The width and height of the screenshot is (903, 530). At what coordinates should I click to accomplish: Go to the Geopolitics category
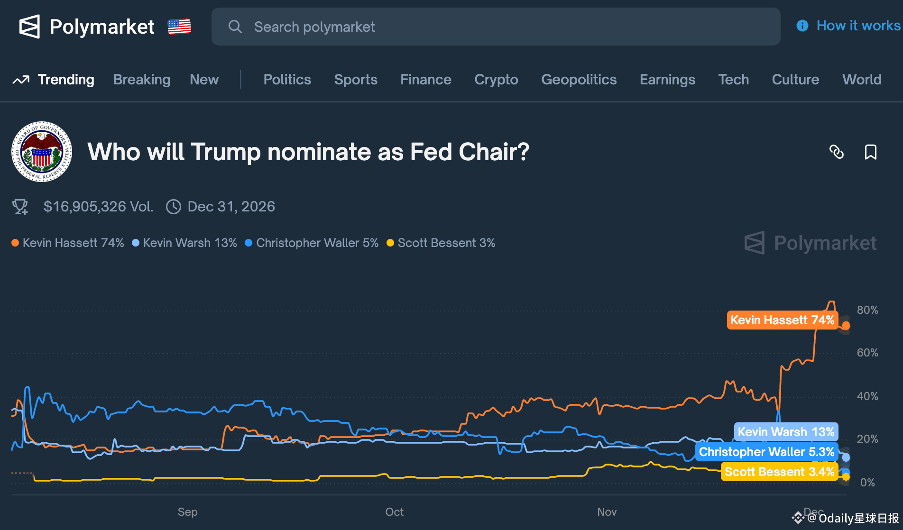(x=579, y=80)
